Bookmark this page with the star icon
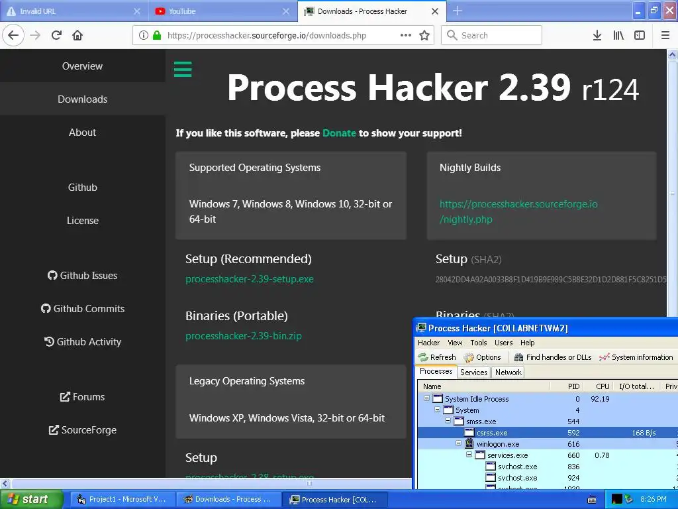The width and height of the screenshot is (678, 509). click(424, 35)
